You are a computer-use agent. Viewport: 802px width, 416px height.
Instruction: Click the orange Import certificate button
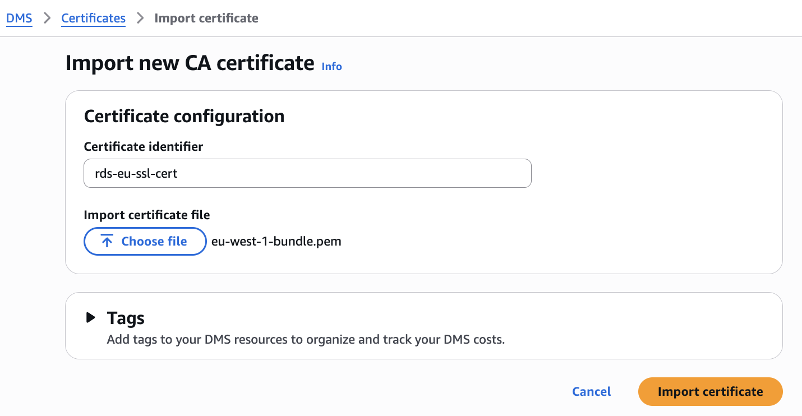[710, 391]
